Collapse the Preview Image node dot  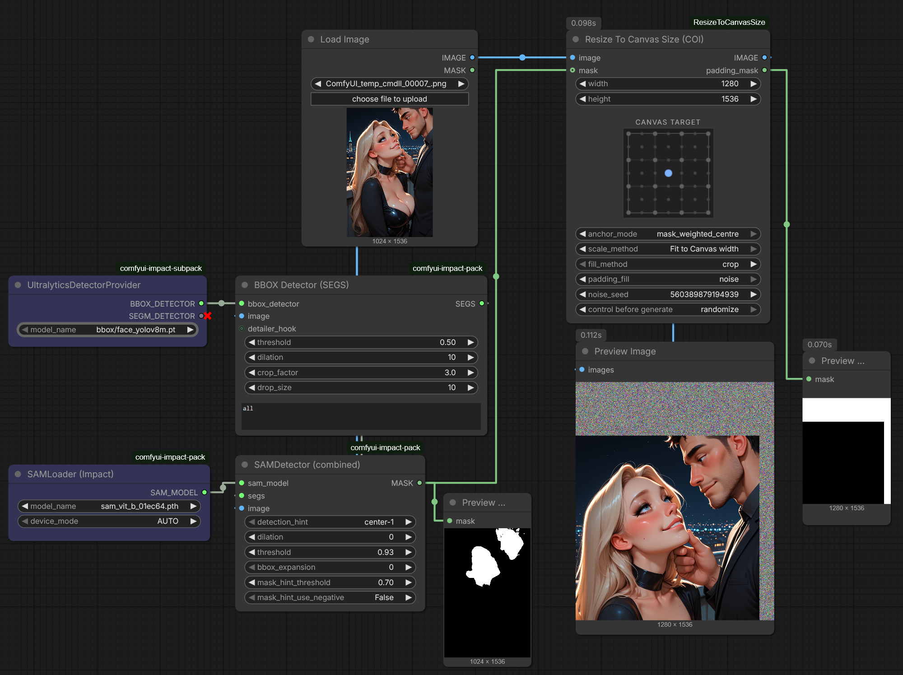(x=585, y=351)
